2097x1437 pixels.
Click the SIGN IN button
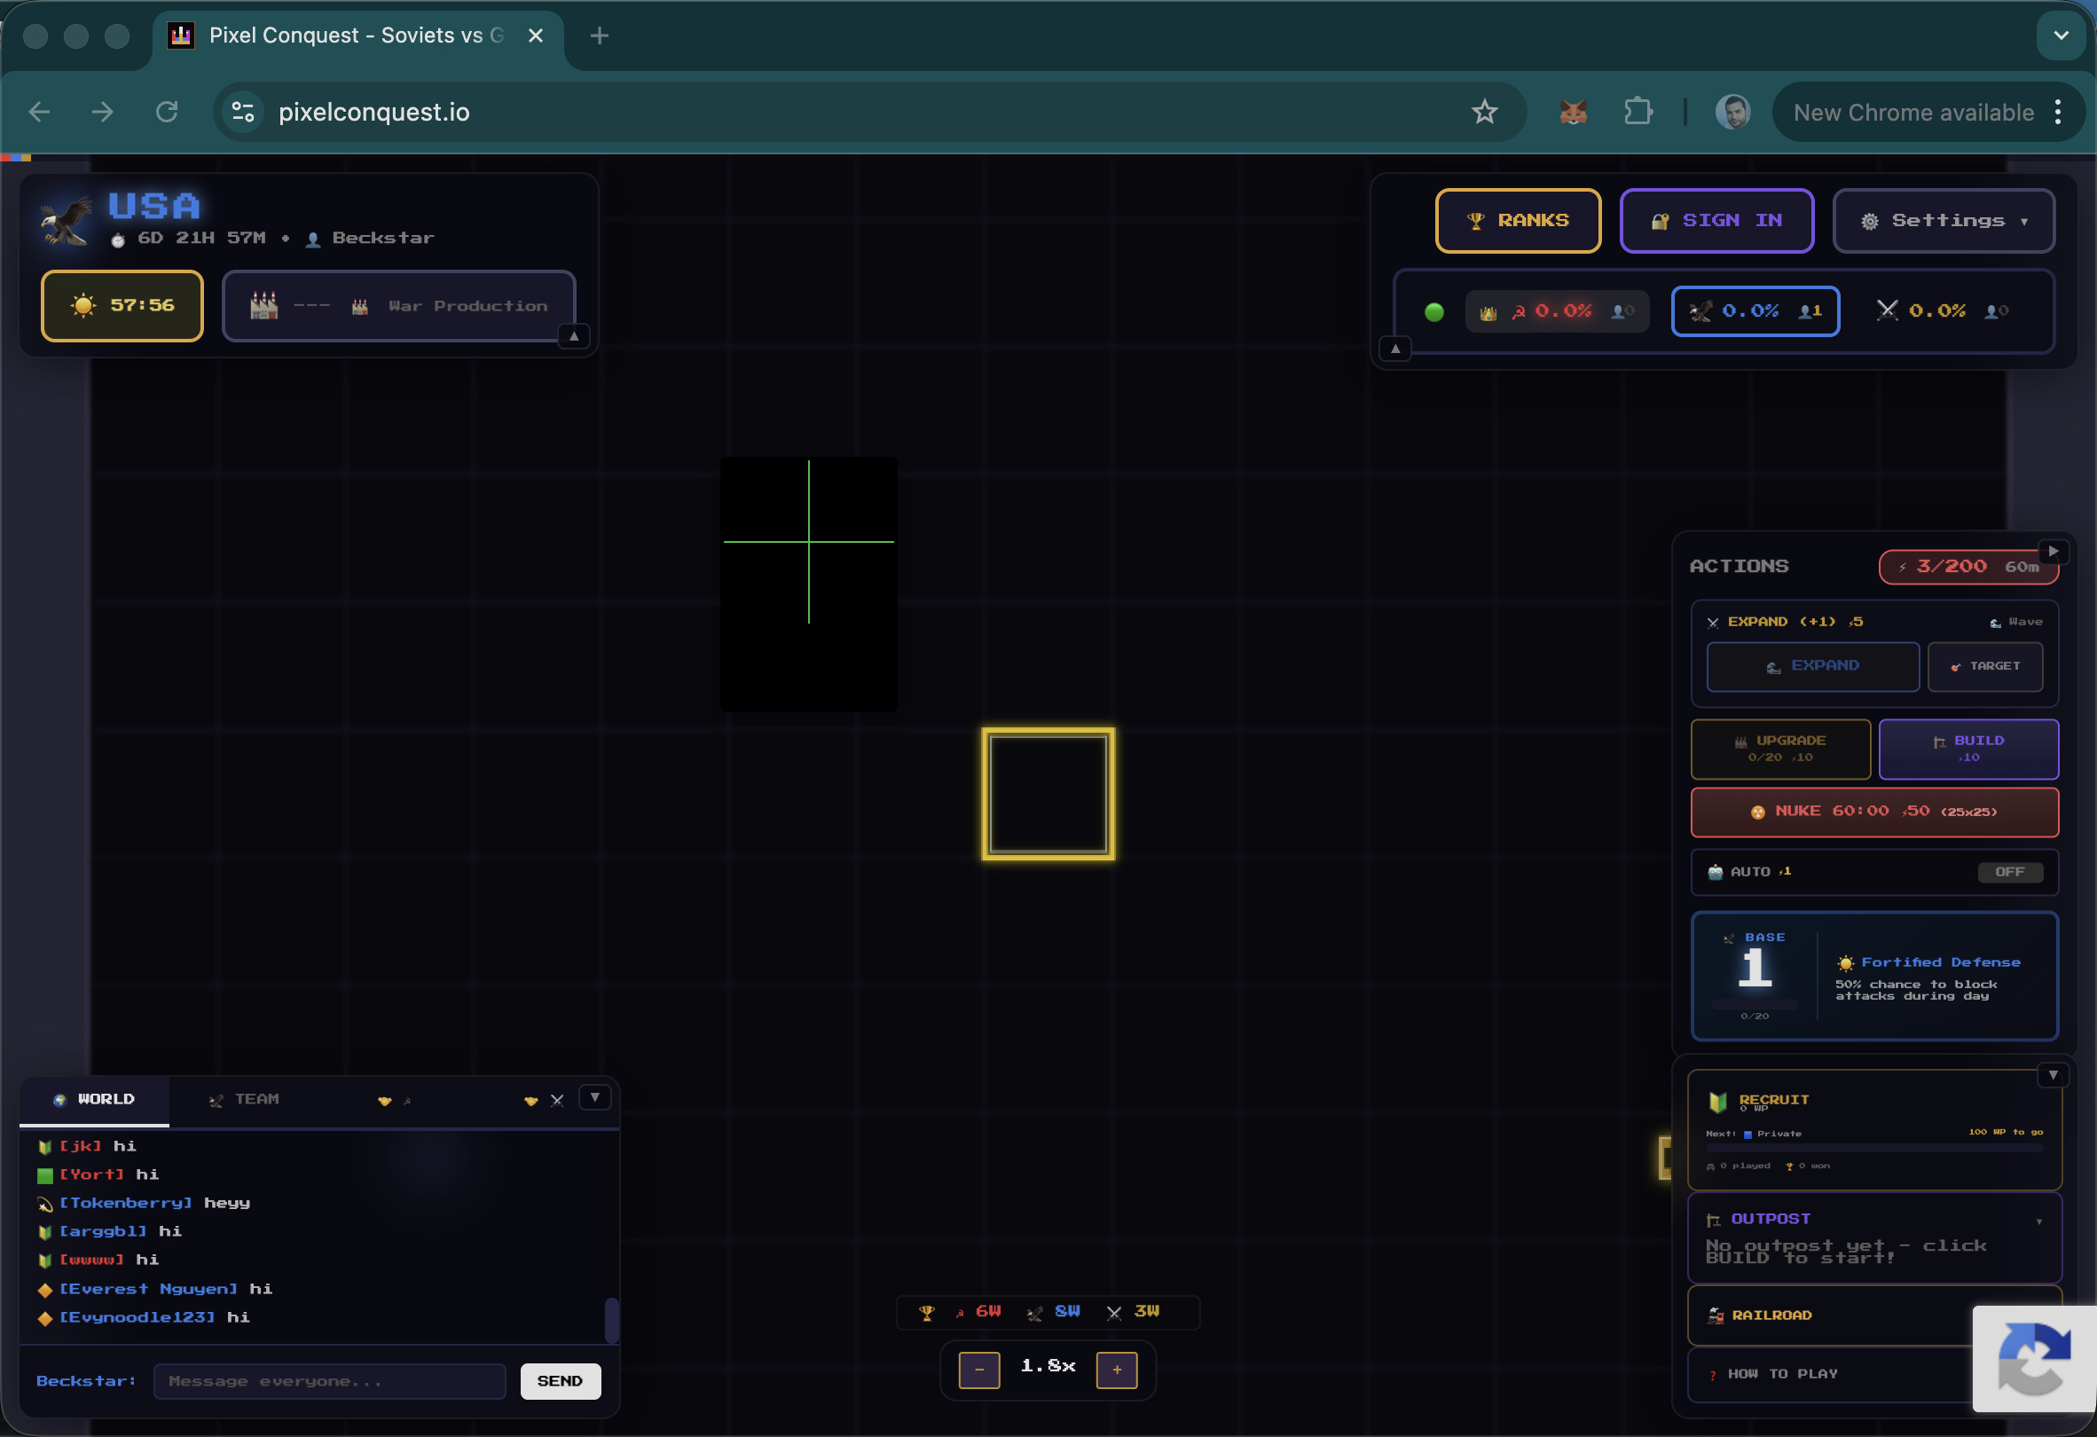(x=1716, y=220)
